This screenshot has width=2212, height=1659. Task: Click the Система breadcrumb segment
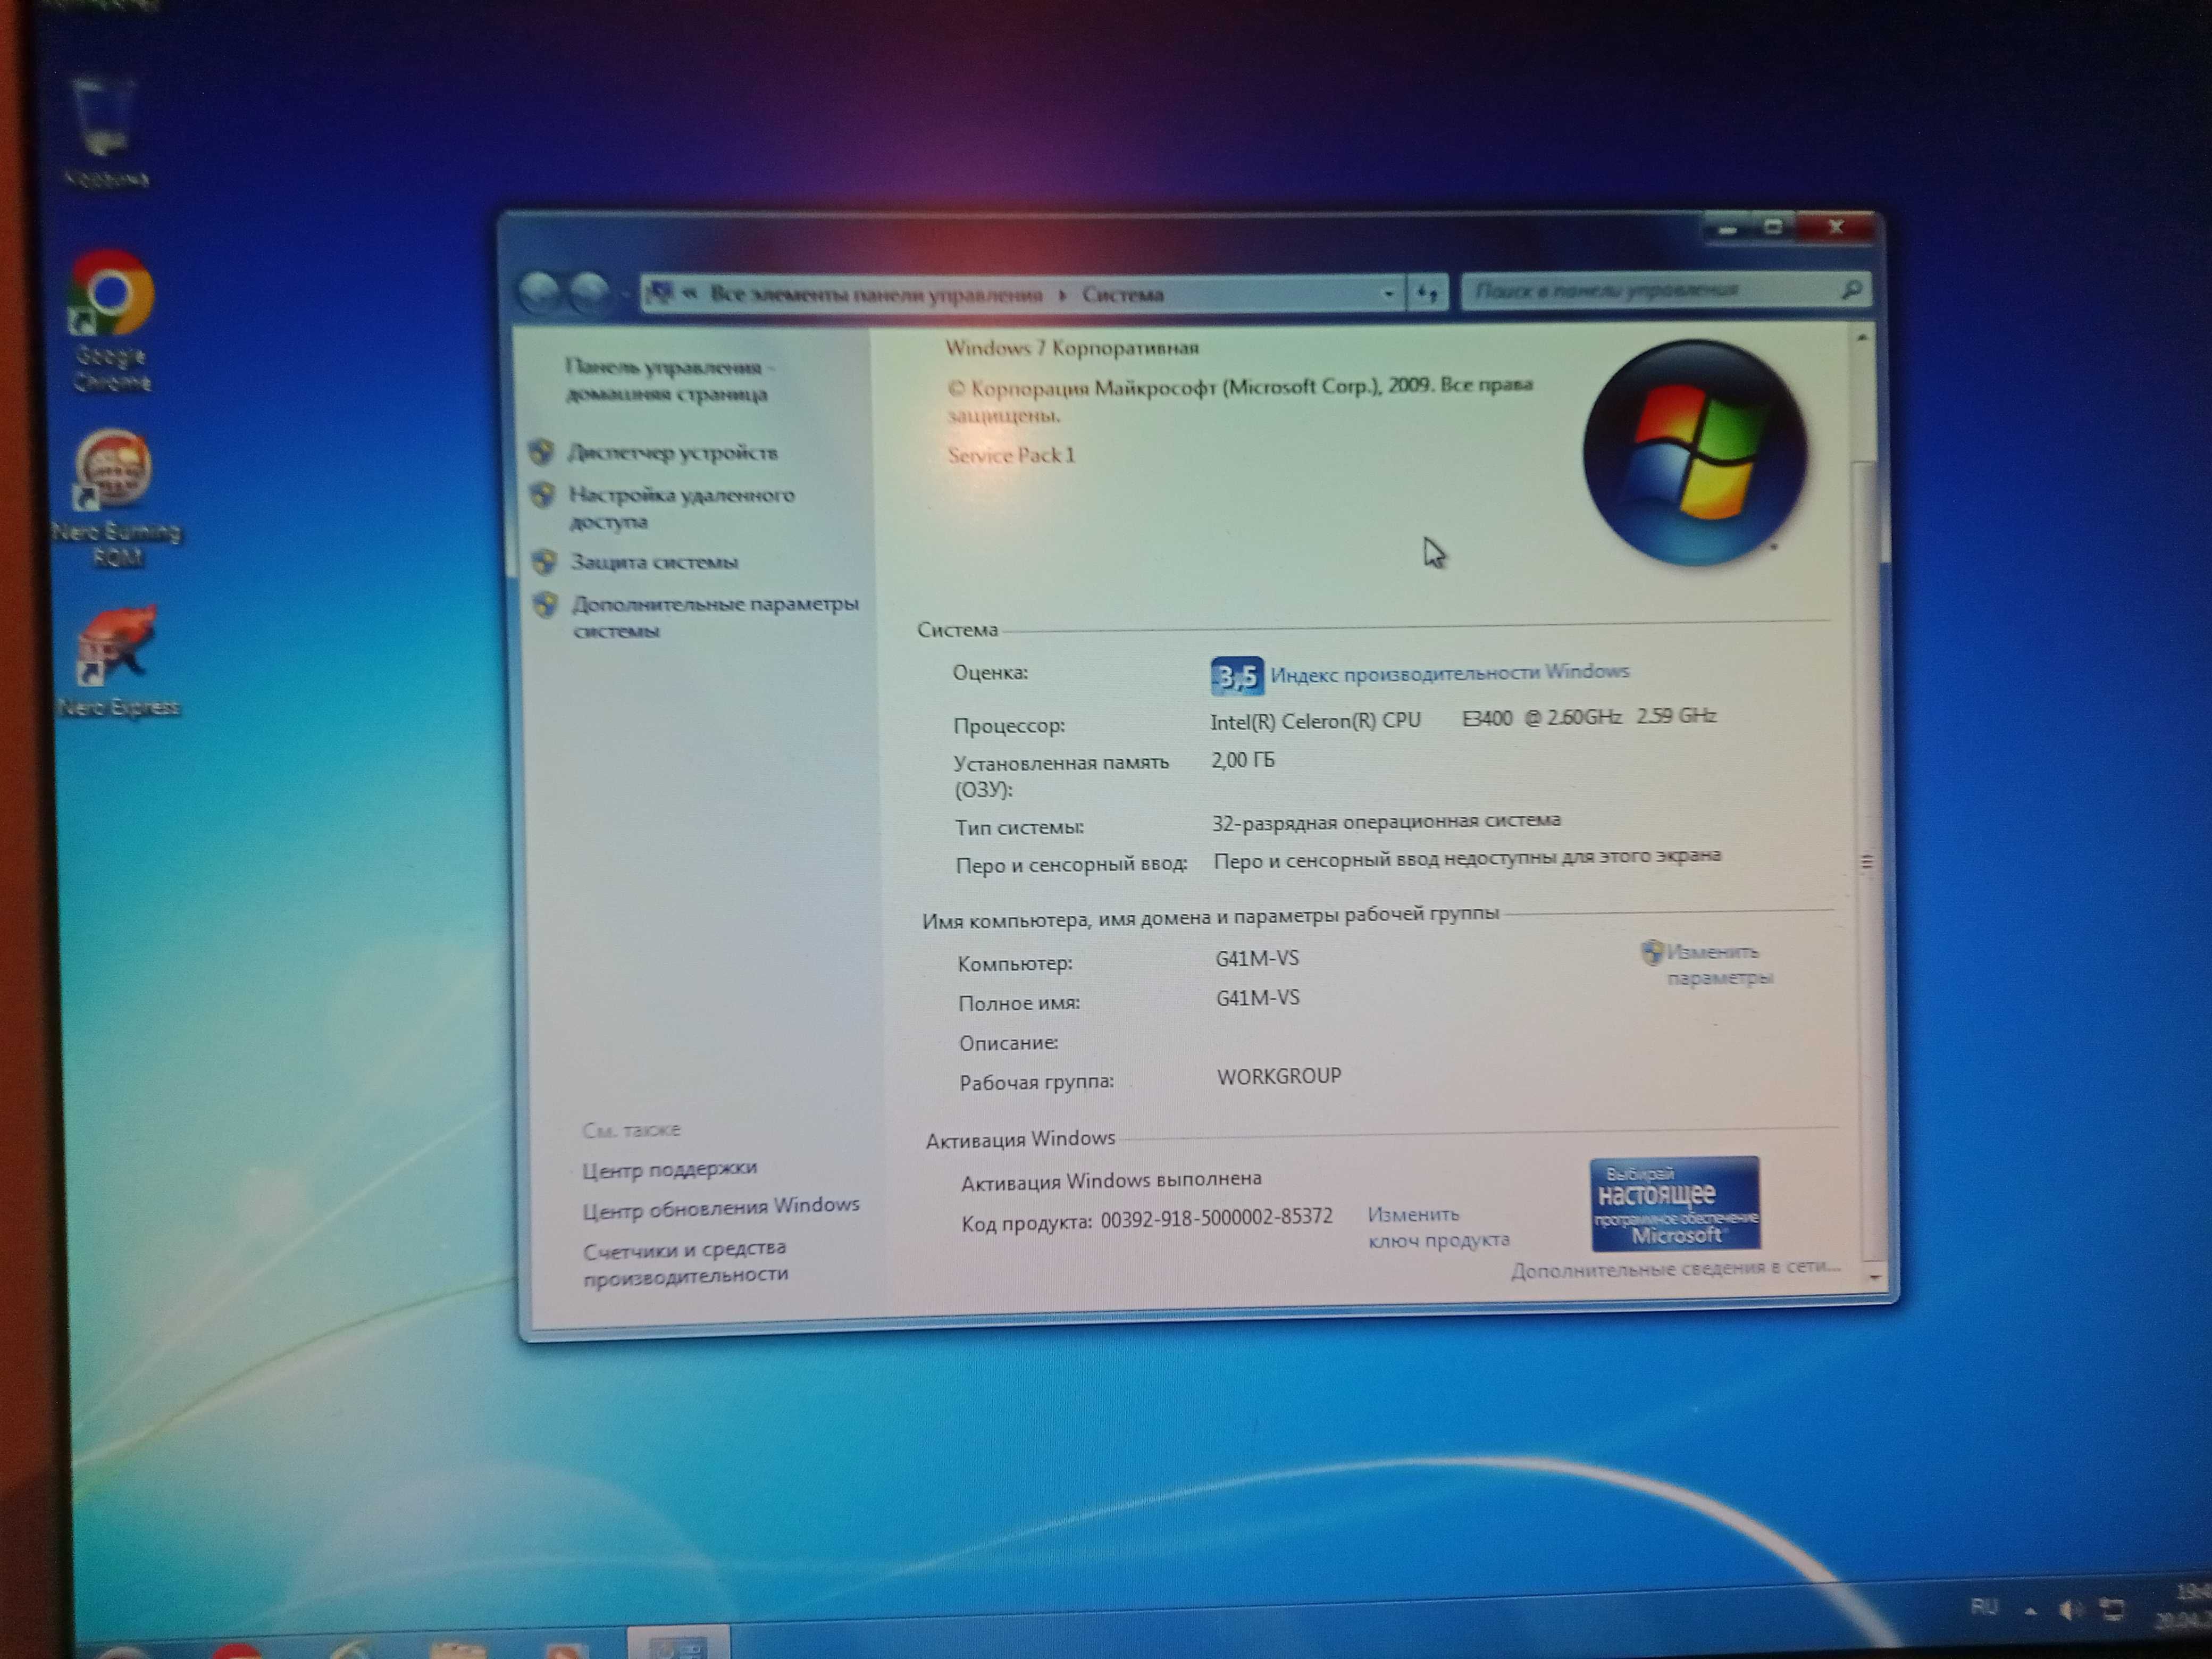coord(1122,295)
